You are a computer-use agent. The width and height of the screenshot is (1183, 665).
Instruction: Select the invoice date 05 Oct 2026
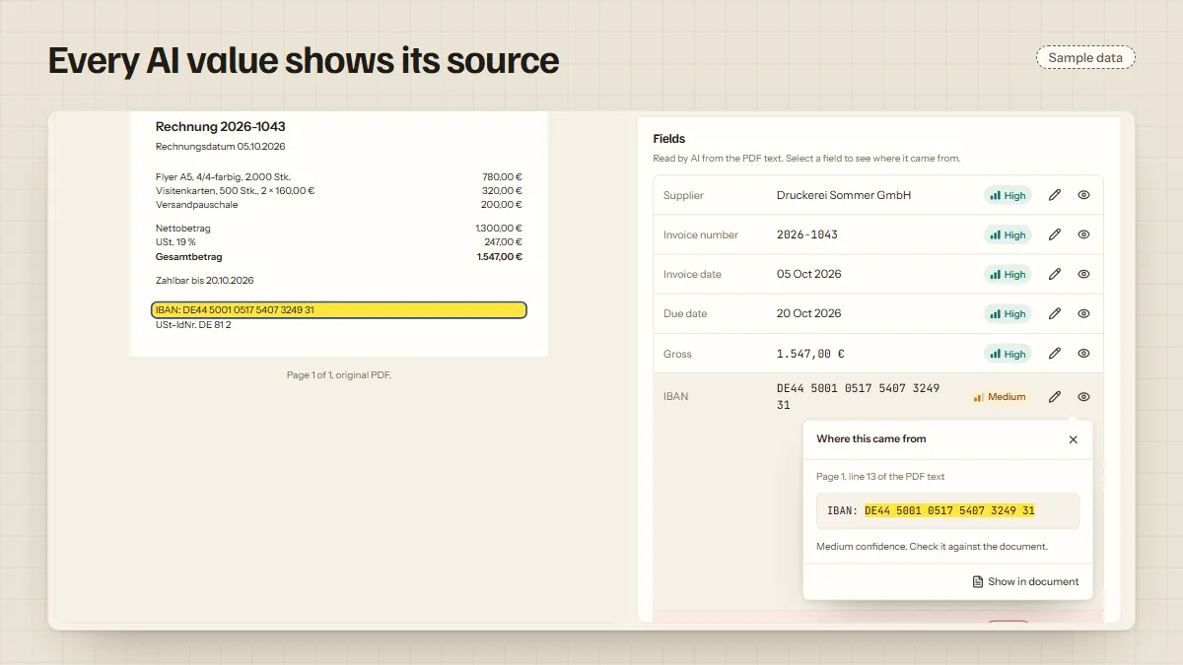(809, 274)
